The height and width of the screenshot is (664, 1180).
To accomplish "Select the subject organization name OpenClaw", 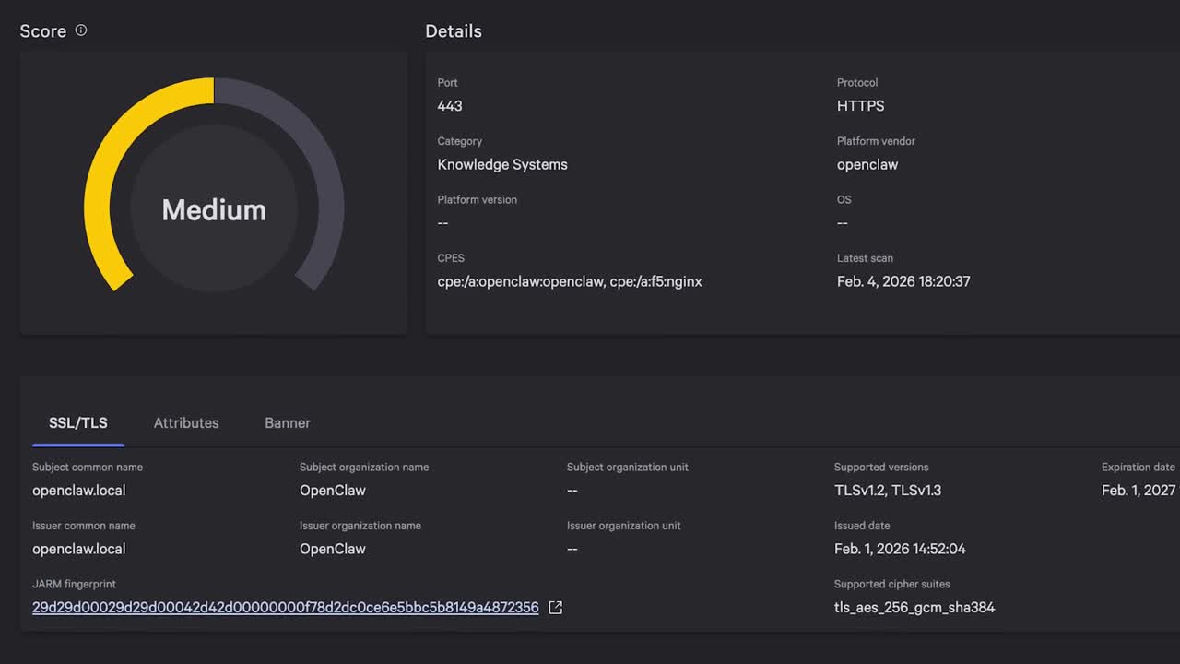I will click(333, 491).
